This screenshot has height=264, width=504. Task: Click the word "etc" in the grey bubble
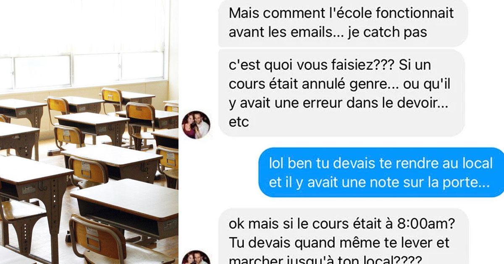tap(239, 123)
